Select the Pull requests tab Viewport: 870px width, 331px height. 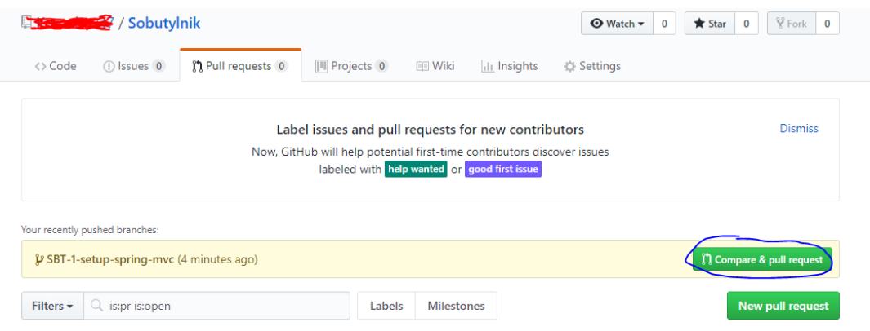240,66
